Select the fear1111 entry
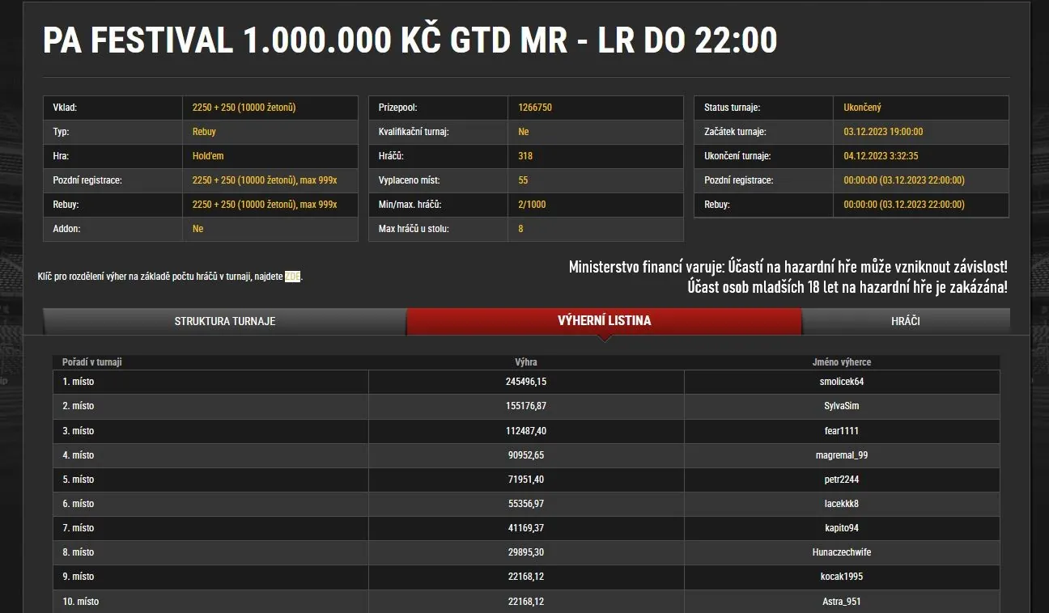Screen dimensions: 1049x613 pyautogui.click(x=843, y=430)
